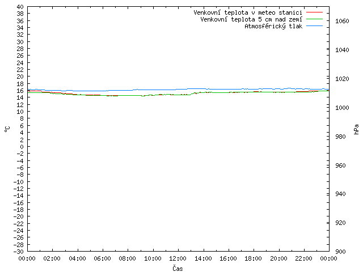Screen dimensions: 363x272
Task: Click the -30 temperature axis label
Action: pos(19,252)
